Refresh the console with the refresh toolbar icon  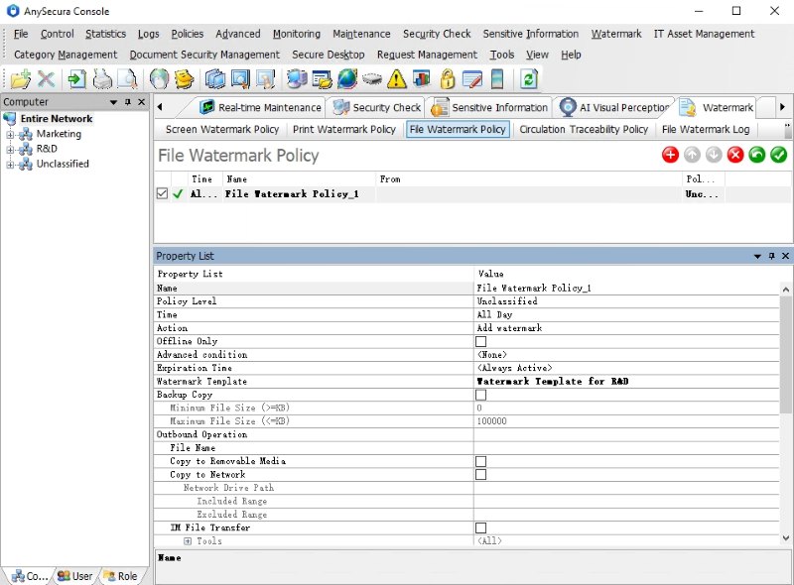[x=526, y=77]
